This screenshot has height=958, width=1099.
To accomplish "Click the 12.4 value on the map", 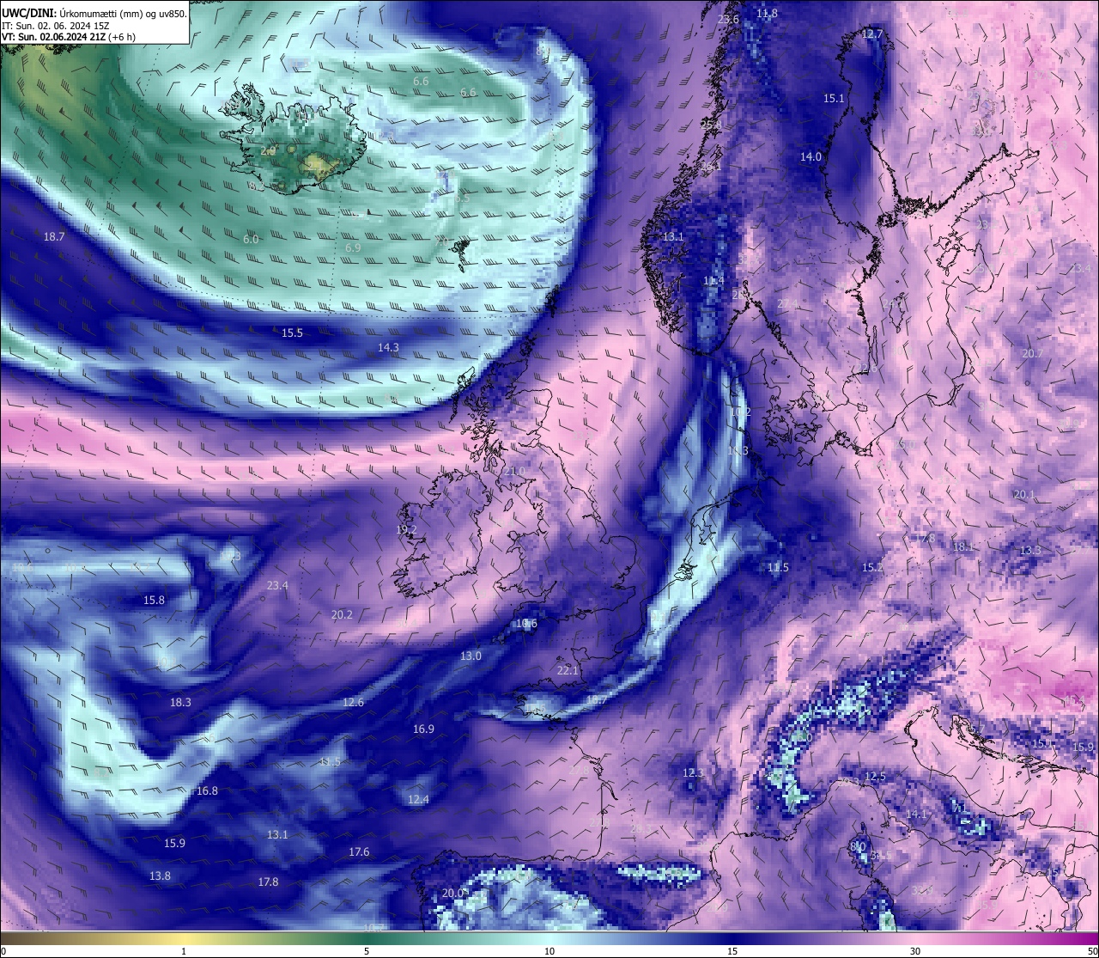I will point(418,799).
